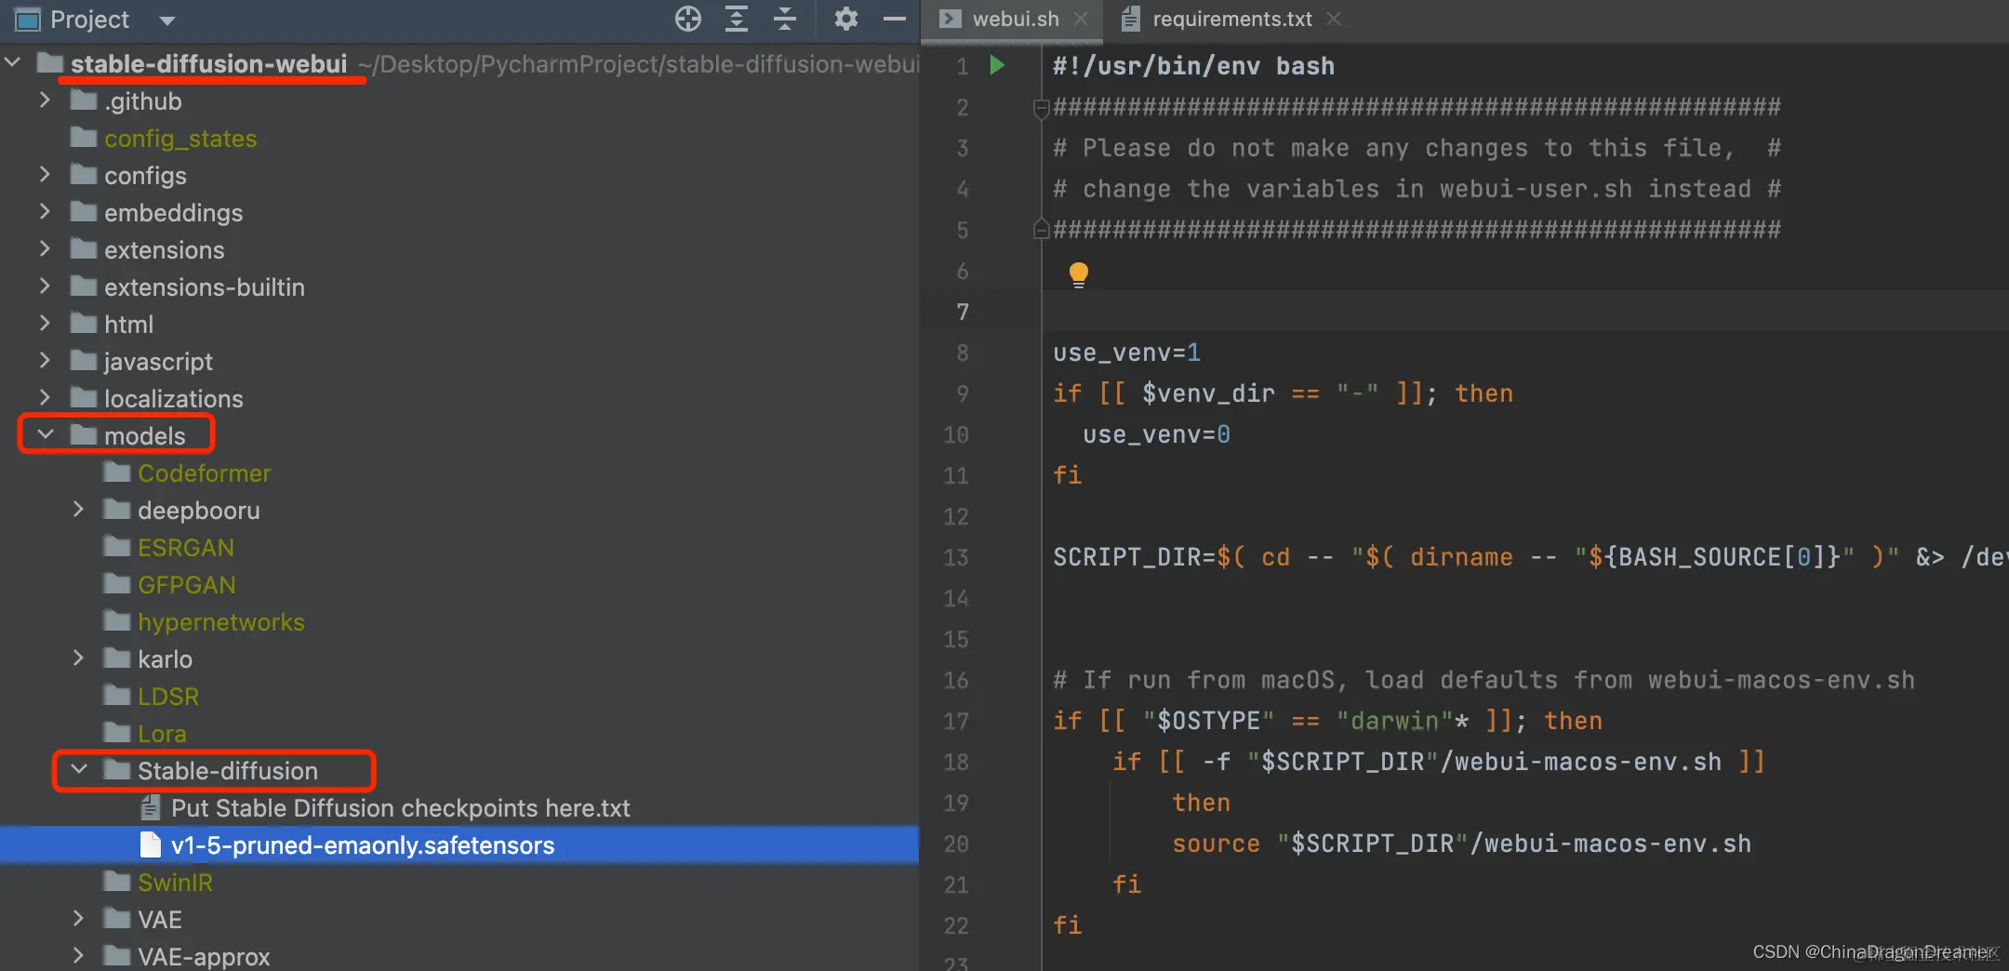This screenshot has height=971, width=2009.
Task: Place cursor on the shebang line
Action: click(1193, 66)
